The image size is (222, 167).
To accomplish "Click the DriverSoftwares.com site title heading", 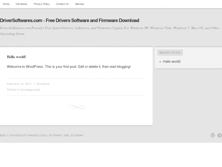I will point(70,21).
